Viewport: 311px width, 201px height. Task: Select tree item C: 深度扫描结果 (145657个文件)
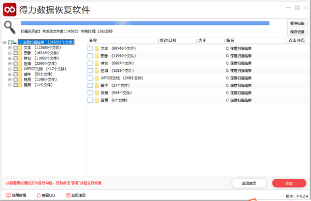(46, 42)
